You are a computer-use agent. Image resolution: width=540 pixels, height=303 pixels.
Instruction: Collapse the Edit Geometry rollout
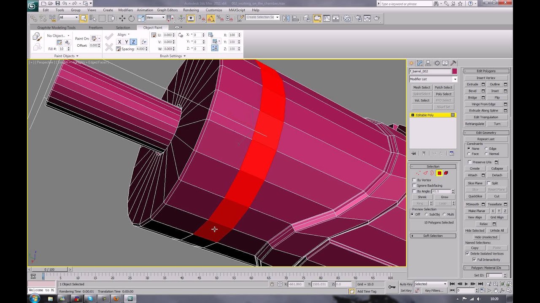486,133
